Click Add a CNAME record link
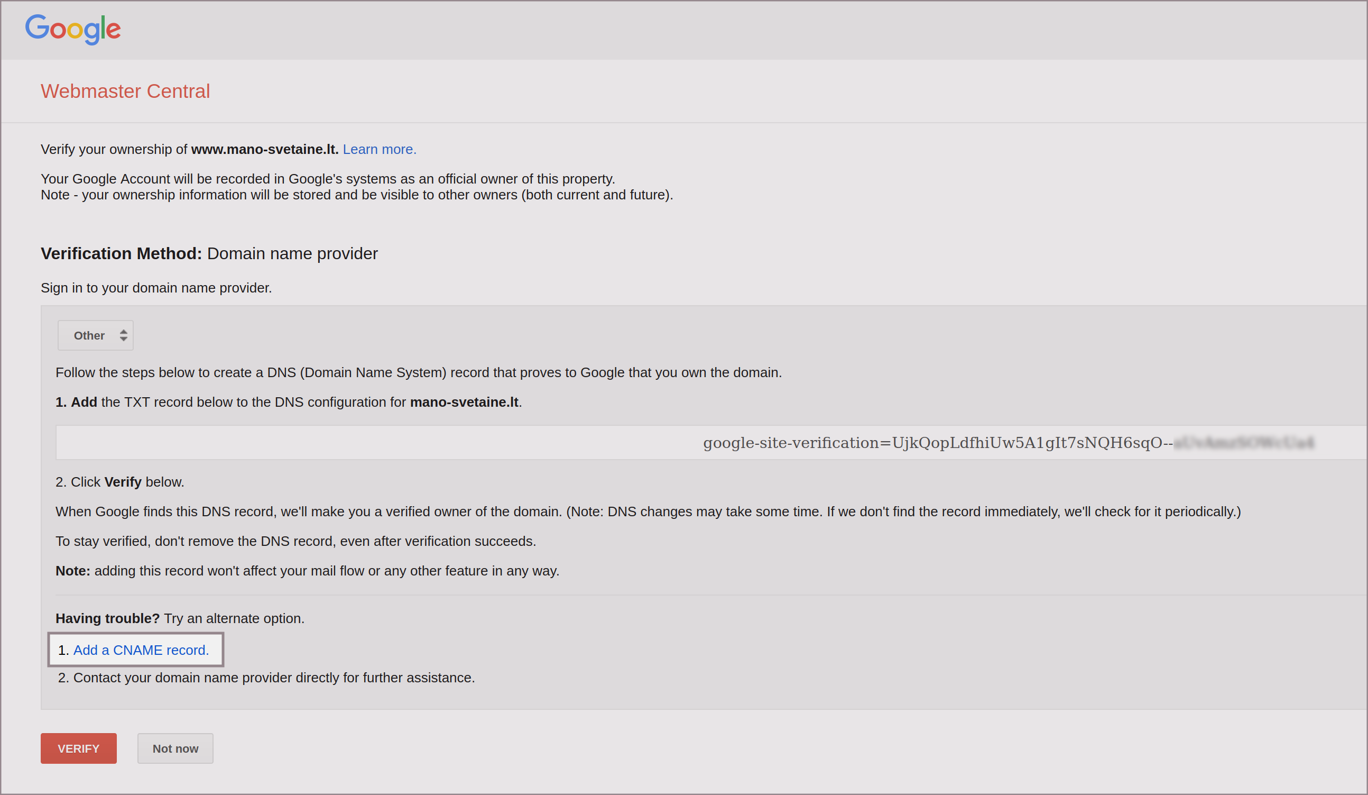 pyautogui.click(x=141, y=650)
